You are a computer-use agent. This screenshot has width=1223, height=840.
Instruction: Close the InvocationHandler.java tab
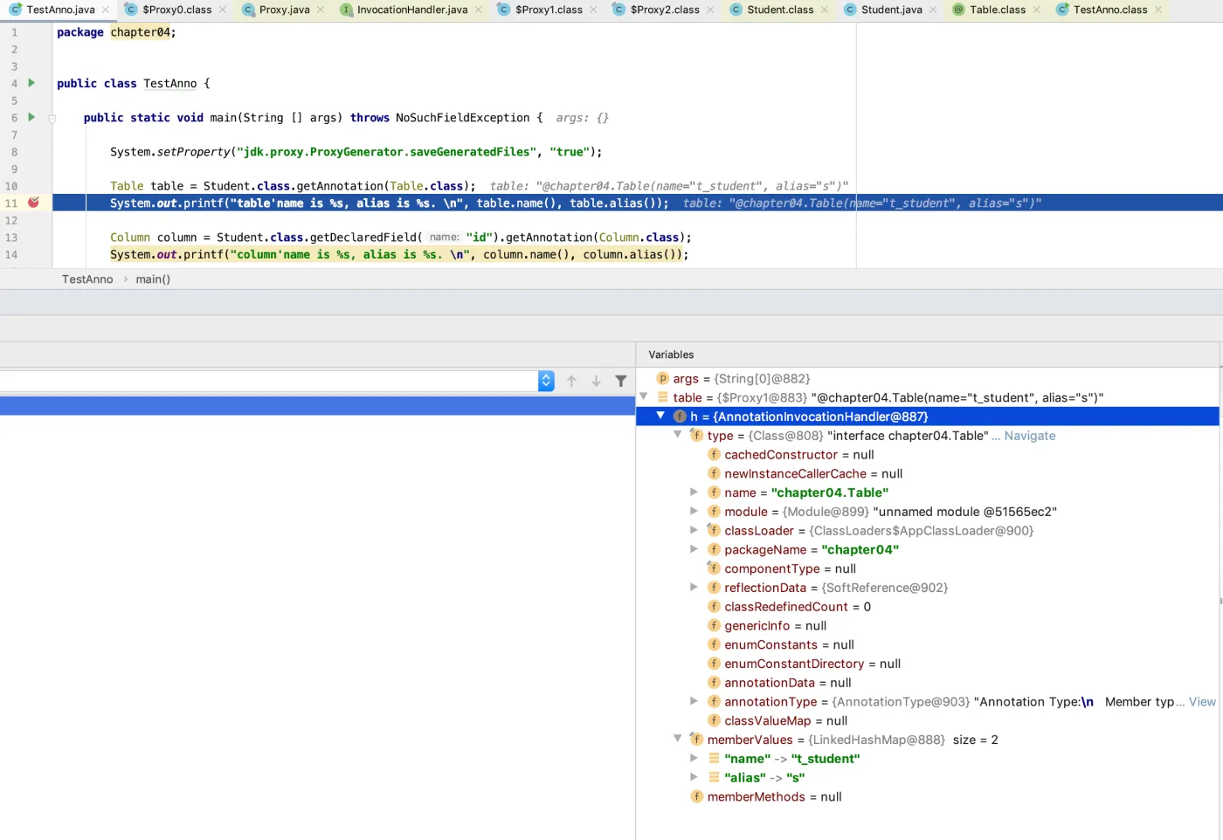pos(478,10)
